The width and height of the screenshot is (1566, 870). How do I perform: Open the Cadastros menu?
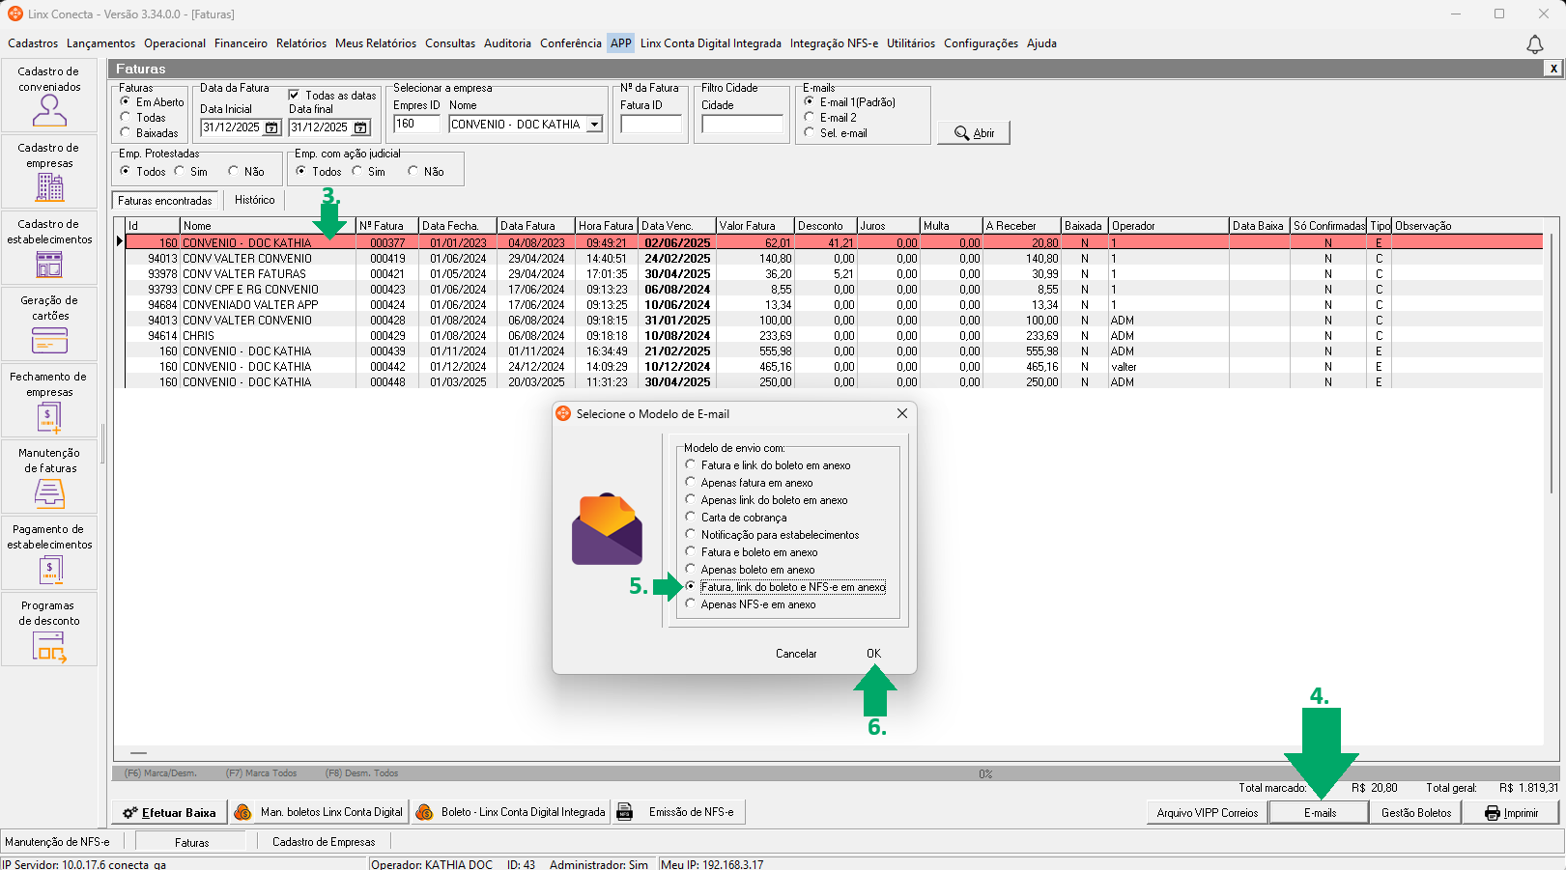click(33, 43)
